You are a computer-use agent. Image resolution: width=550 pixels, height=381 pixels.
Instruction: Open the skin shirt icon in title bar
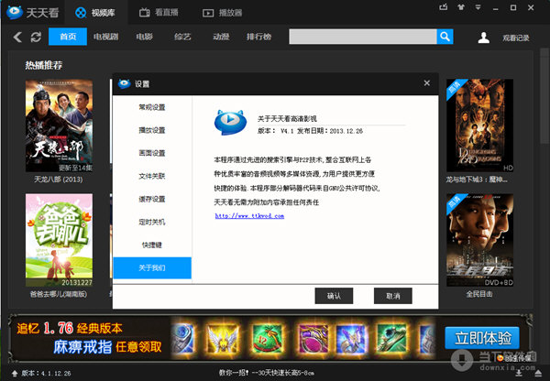click(x=461, y=7)
